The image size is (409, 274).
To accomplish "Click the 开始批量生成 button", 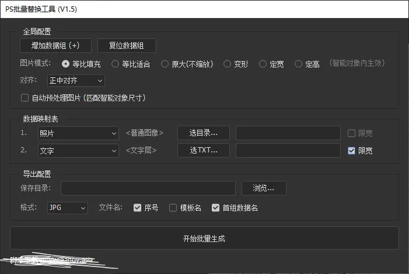I will [204, 238].
